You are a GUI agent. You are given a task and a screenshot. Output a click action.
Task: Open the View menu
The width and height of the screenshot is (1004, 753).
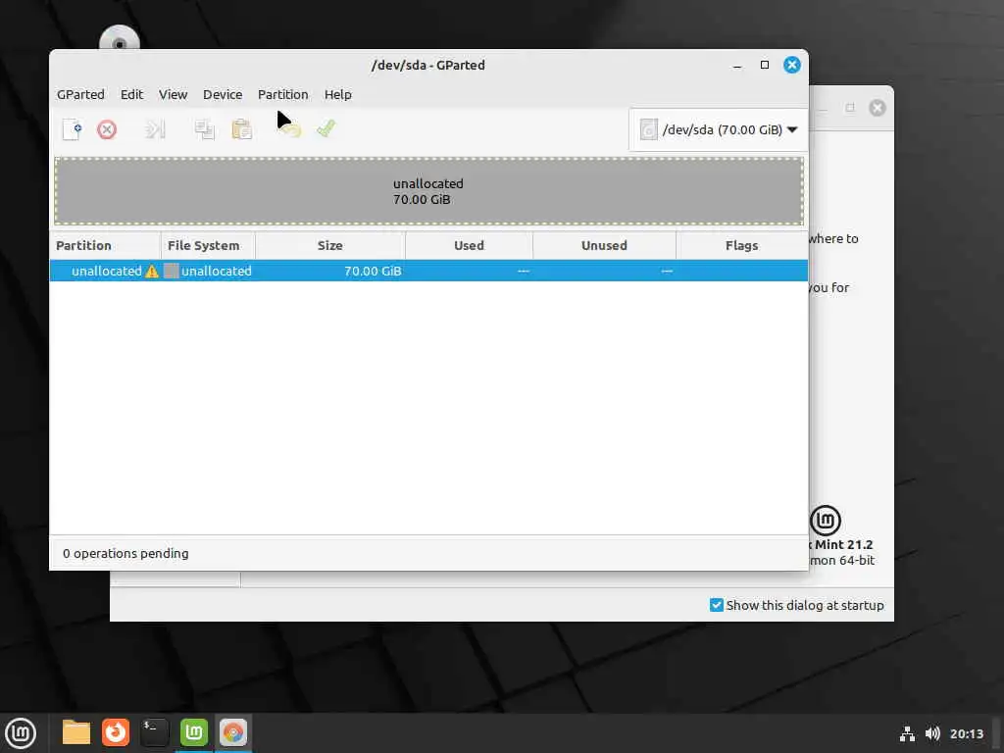[173, 95]
